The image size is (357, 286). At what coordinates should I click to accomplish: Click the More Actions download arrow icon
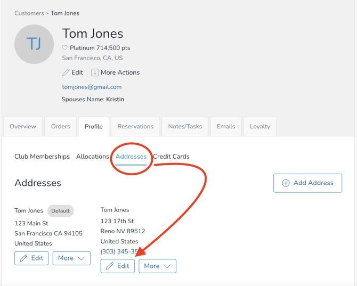click(x=95, y=72)
